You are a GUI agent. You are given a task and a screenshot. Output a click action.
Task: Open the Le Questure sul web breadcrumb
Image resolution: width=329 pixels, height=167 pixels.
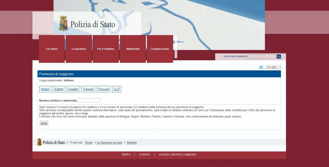coord(110,143)
